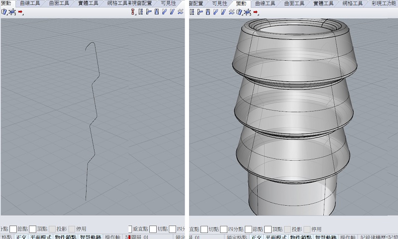398x239 pixels.
Task: Open 曲線工具 tab in left window
Action: tap(30, 3)
